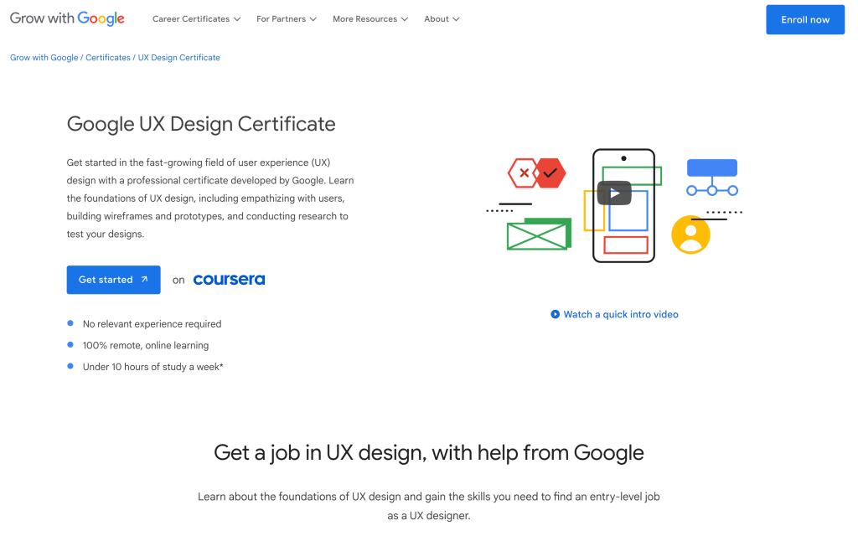Viewport: 858px width, 536px height.
Task: Go to Grow with Google breadcrumb
Action: click(x=44, y=58)
